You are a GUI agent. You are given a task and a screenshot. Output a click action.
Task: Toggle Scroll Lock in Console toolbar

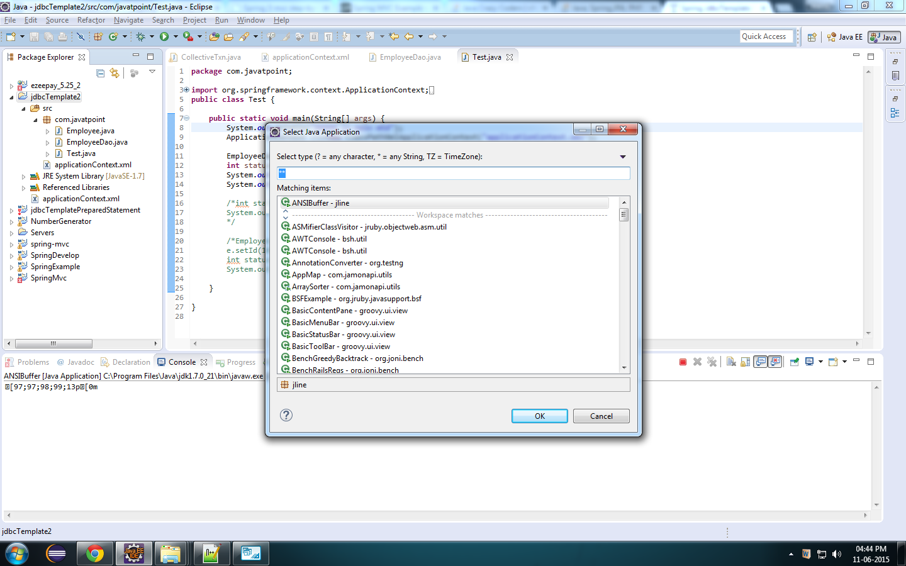click(746, 362)
